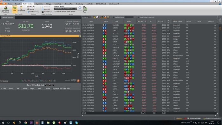Click the Stop HUD icon
The height and width of the screenshot is (125, 222).
46,9
